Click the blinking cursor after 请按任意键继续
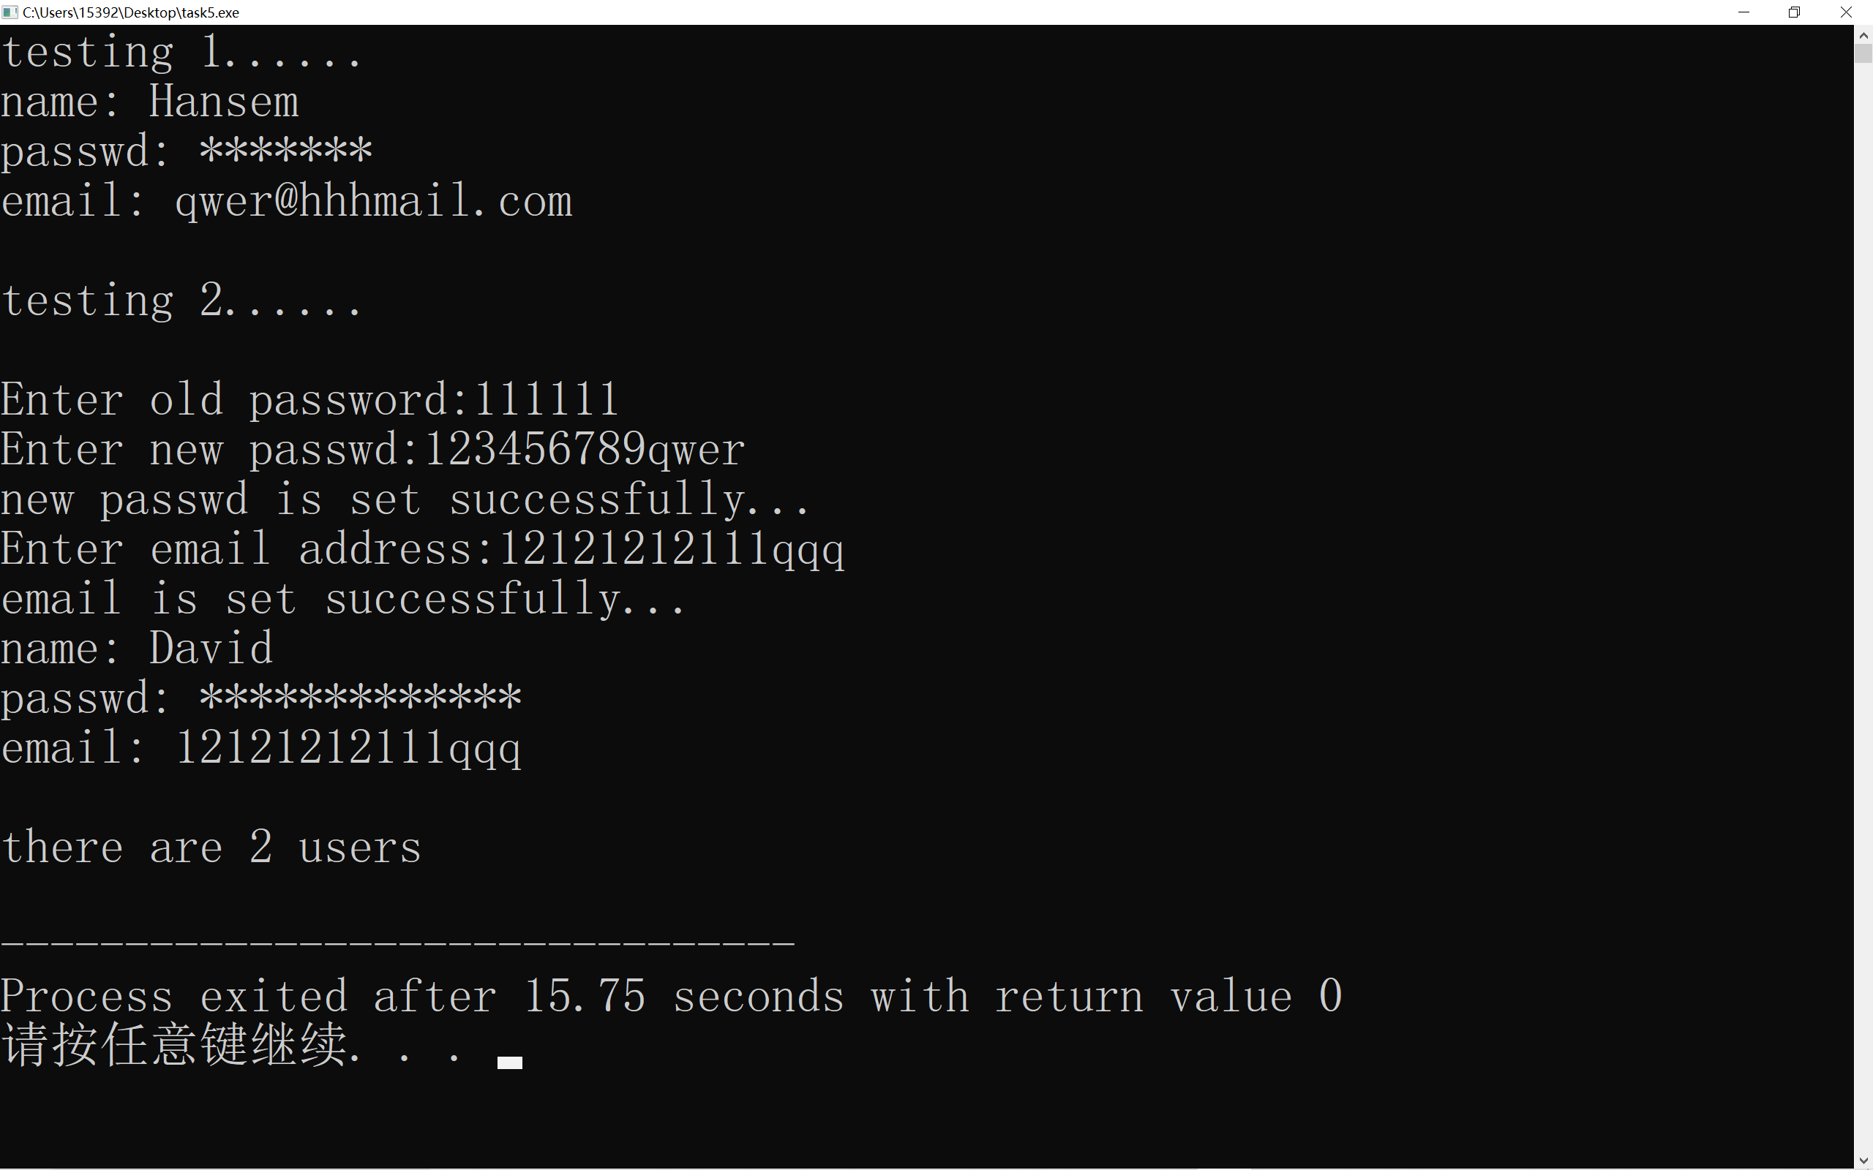Image resolution: width=1873 pixels, height=1170 pixels. [509, 1063]
